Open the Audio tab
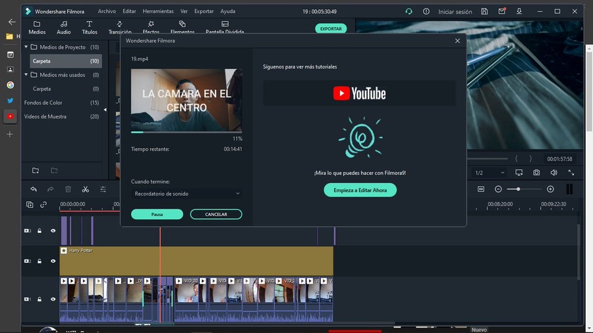593x333 pixels. 63,28
